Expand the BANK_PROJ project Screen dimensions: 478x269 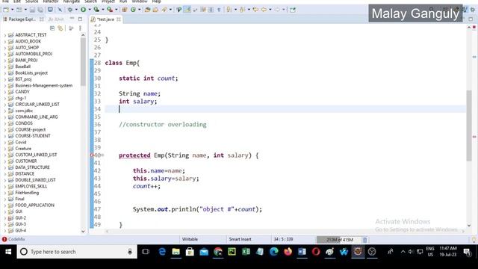pyautogui.click(x=5, y=61)
